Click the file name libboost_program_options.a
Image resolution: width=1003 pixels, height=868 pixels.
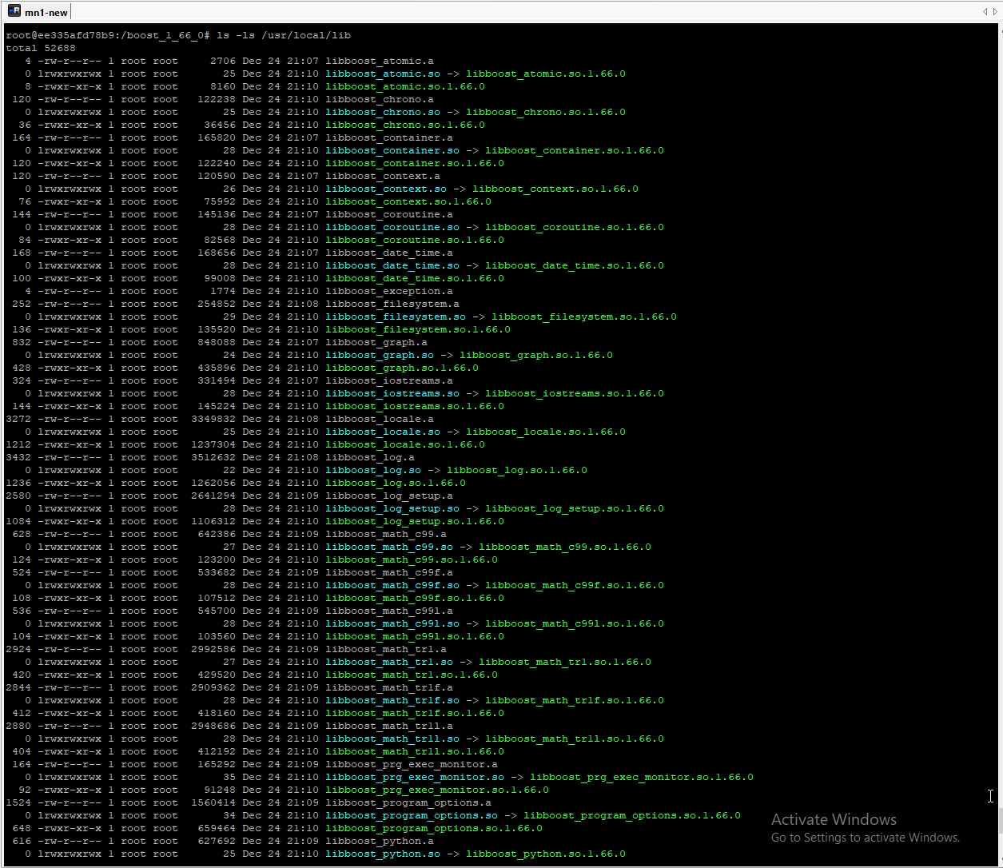[x=408, y=802]
